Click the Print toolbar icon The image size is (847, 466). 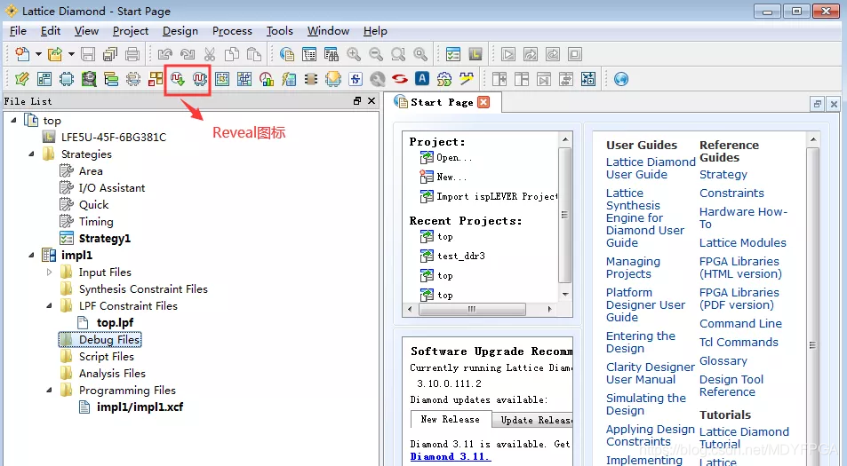[132, 54]
